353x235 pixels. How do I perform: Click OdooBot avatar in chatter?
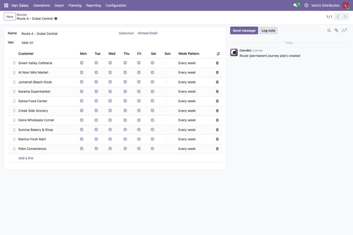pyautogui.click(x=234, y=52)
